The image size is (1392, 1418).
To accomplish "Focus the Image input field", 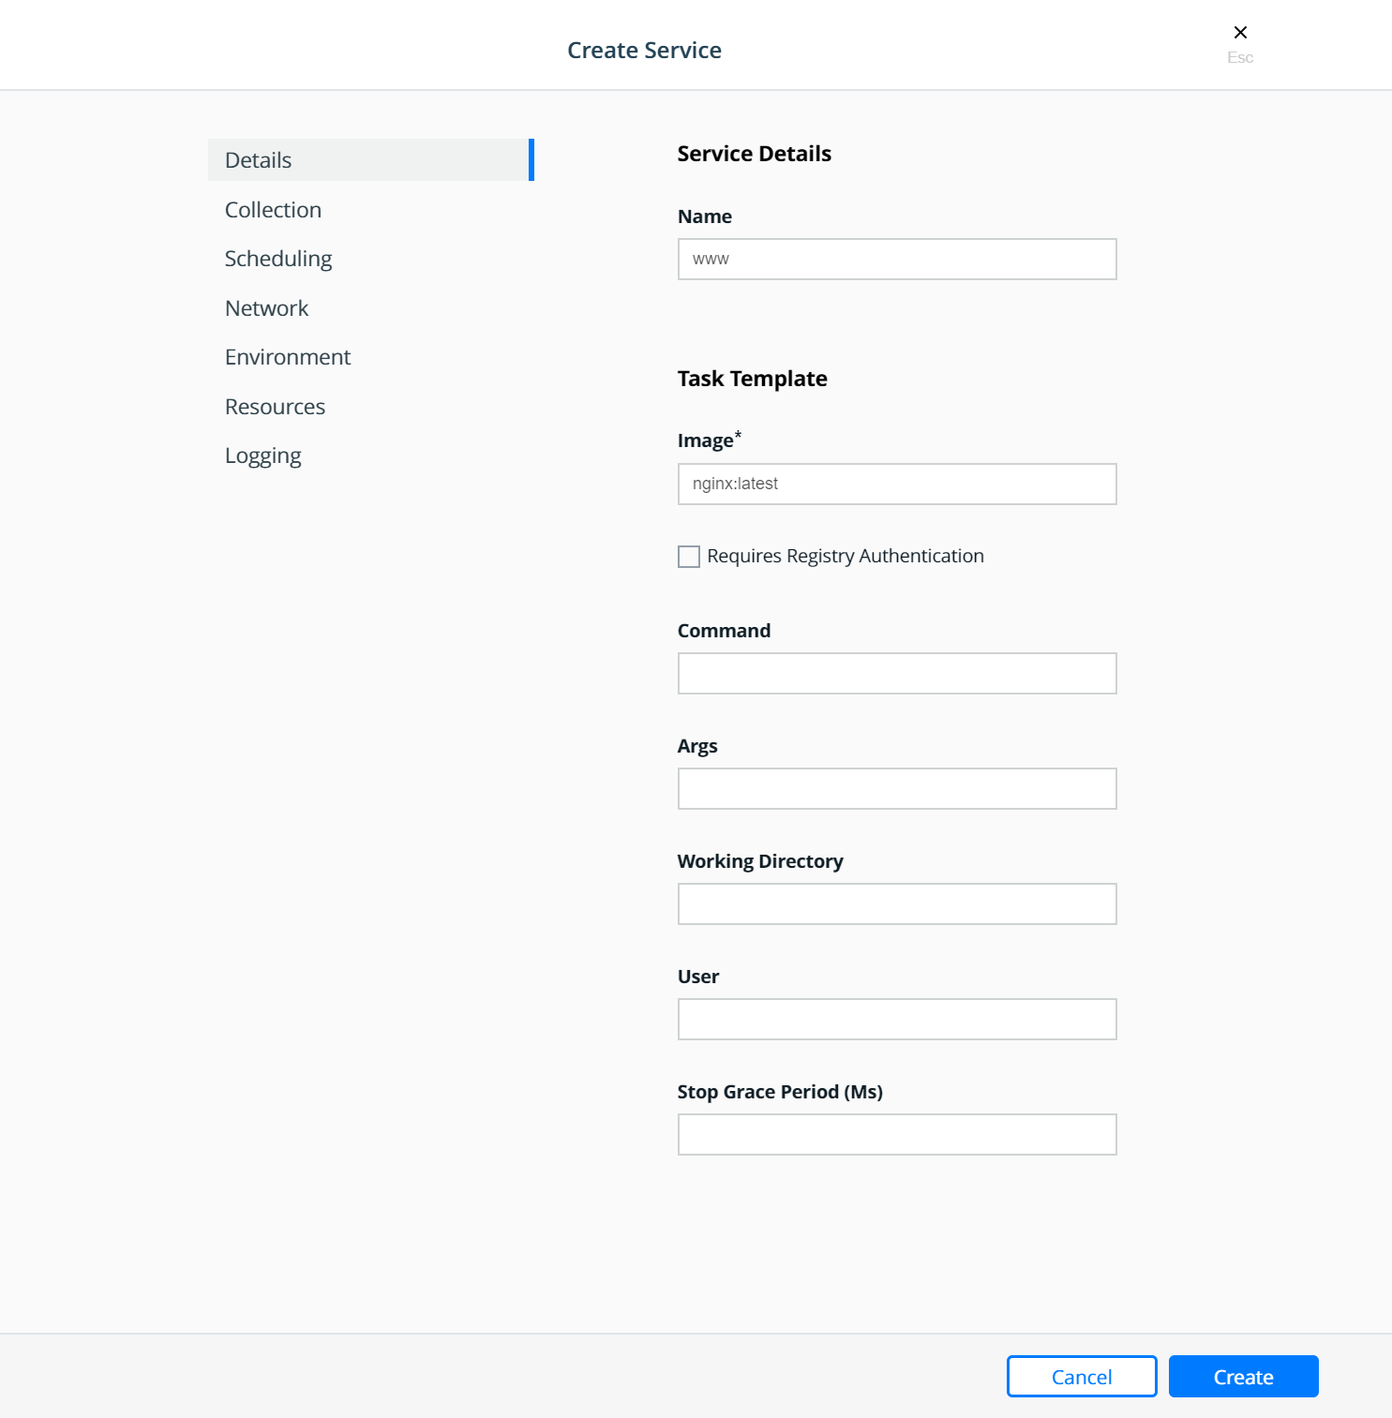I will pos(897,484).
